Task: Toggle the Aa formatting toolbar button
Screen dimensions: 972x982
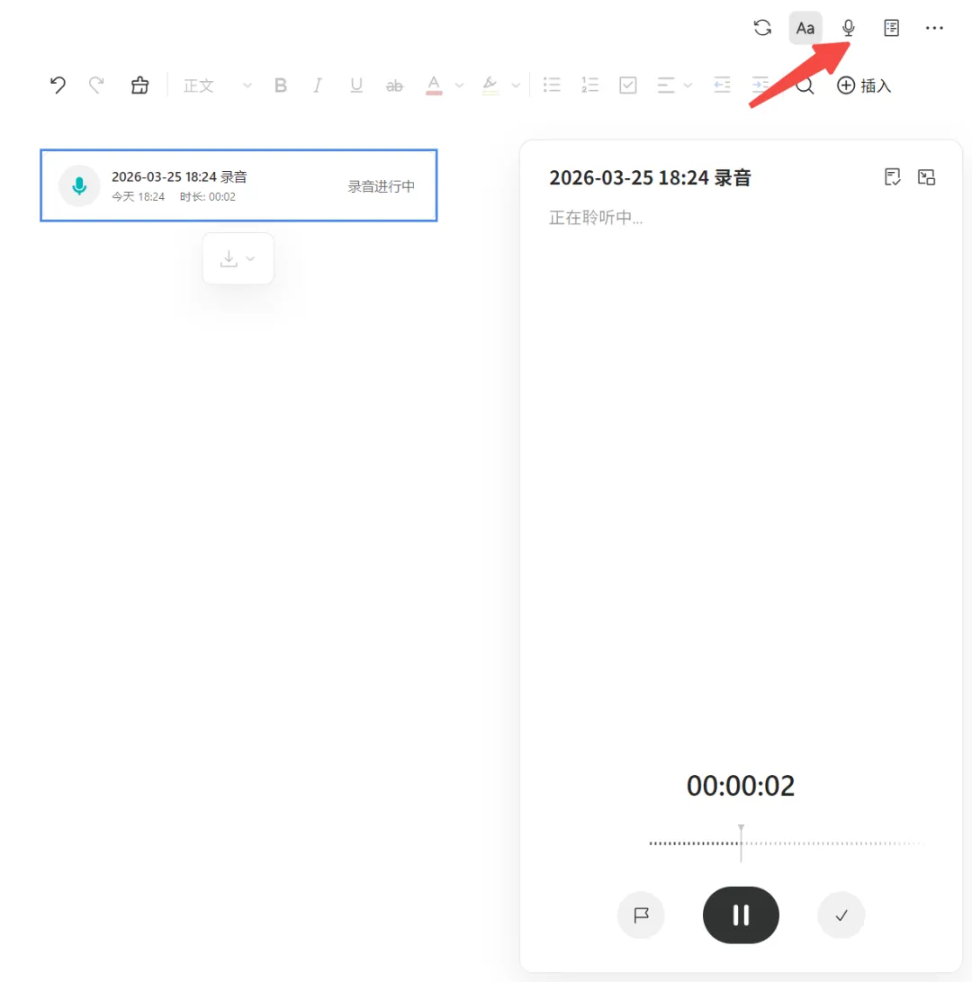Action: pos(805,28)
